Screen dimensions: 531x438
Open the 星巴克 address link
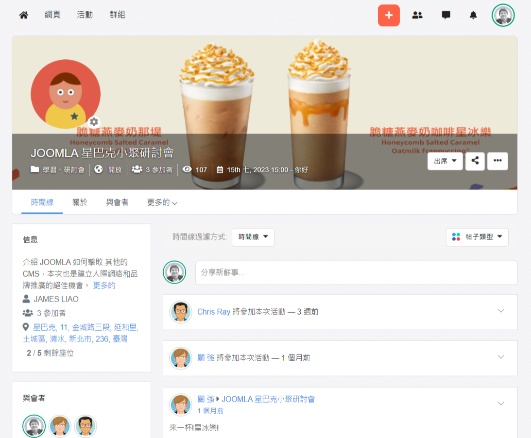click(81, 333)
